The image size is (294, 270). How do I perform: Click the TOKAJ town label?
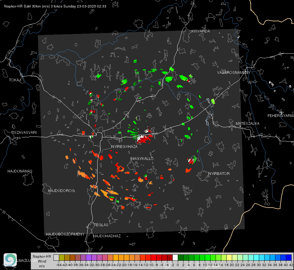point(15,80)
